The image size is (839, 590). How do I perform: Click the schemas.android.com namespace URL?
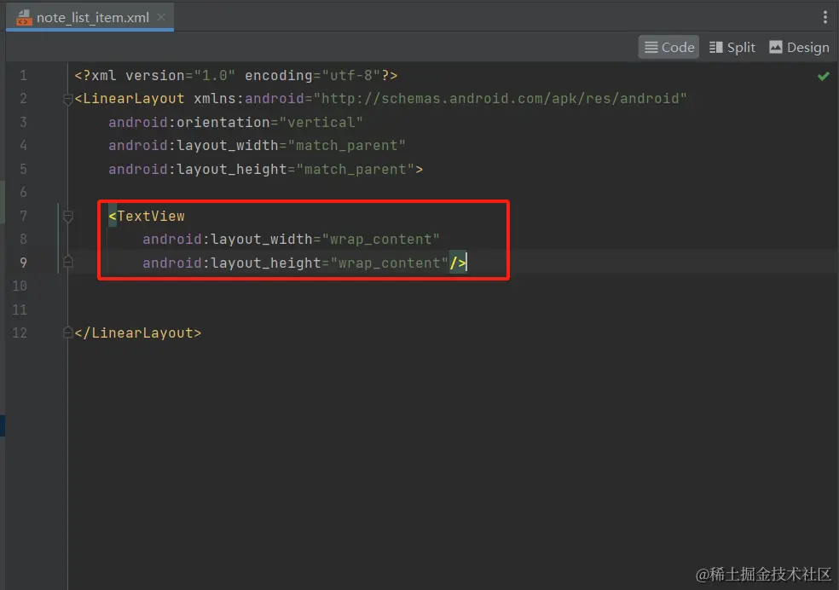click(x=501, y=98)
